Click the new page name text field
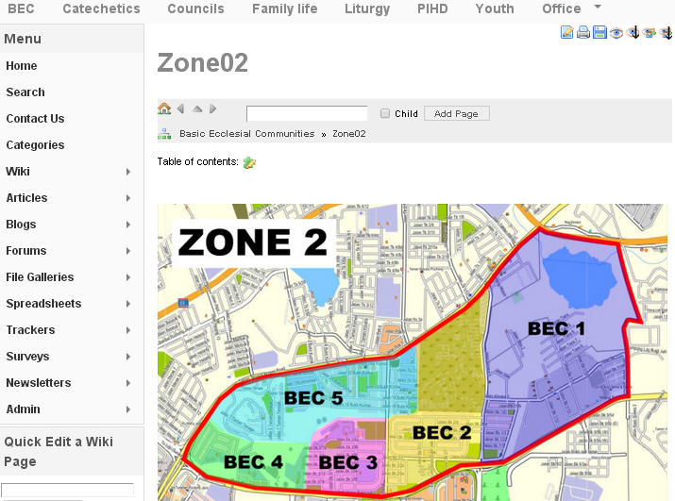675x501 pixels. (307, 113)
